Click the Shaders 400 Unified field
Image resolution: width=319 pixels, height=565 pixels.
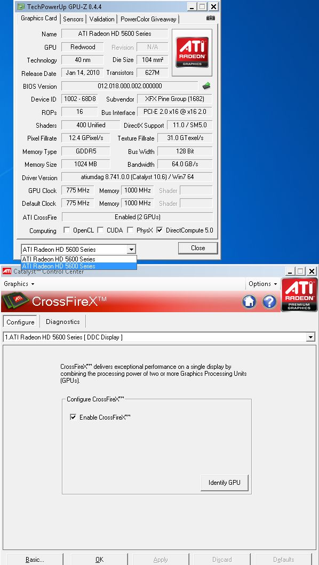tap(91, 125)
